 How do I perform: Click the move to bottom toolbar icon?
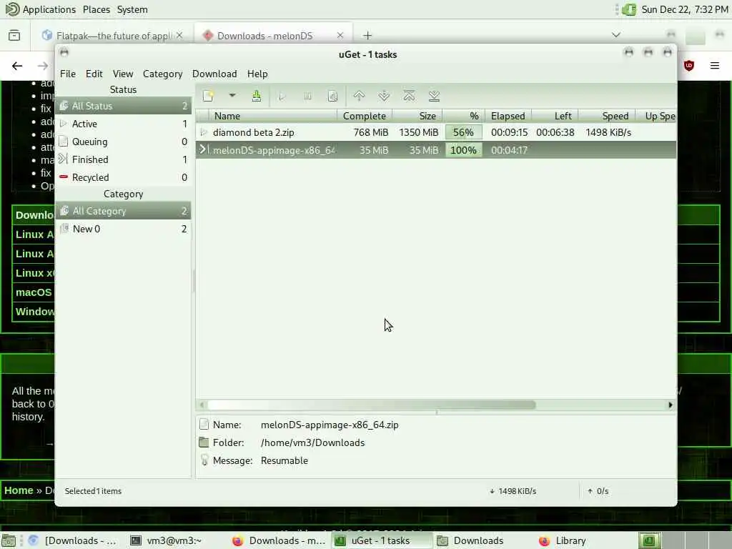point(434,97)
